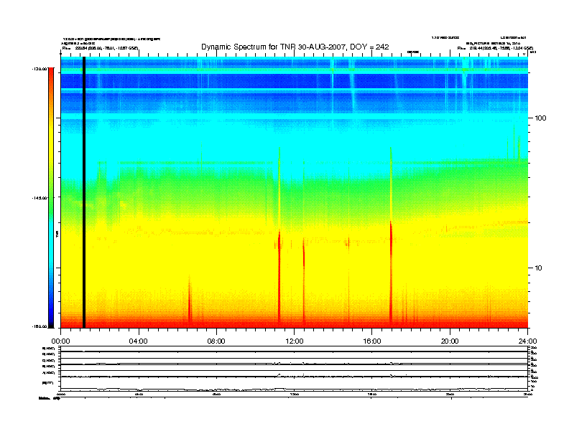Click the tallest red burst near 17:00
The width and height of the screenshot is (569, 439).
[391, 272]
